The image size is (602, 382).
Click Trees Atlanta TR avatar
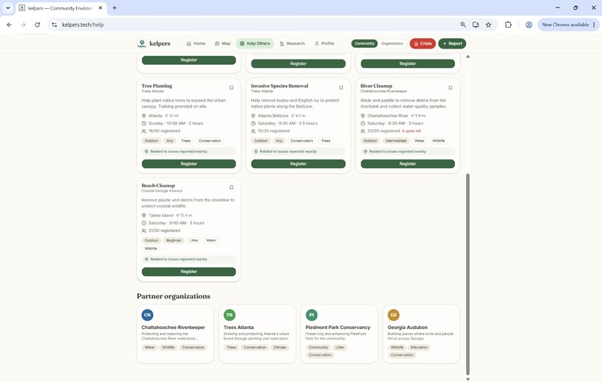(229, 315)
